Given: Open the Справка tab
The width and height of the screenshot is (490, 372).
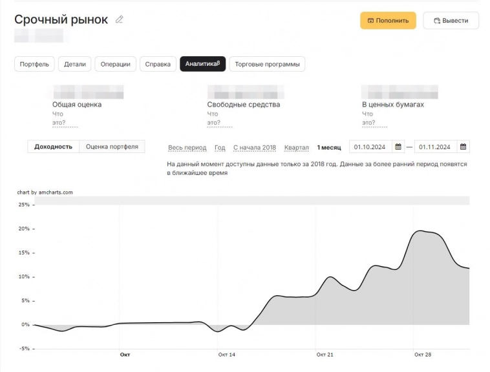Looking at the screenshot, I should point(158,64).
